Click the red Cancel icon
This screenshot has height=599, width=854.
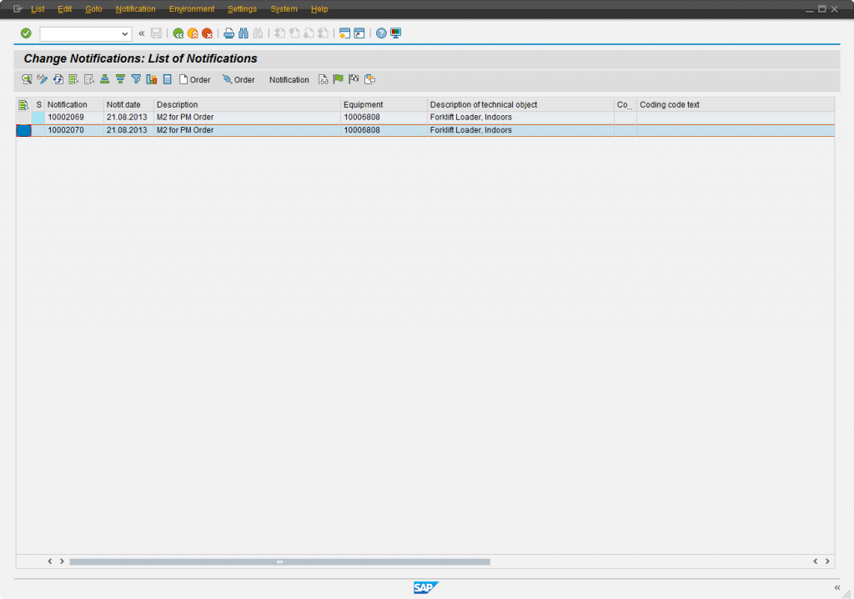208,33
